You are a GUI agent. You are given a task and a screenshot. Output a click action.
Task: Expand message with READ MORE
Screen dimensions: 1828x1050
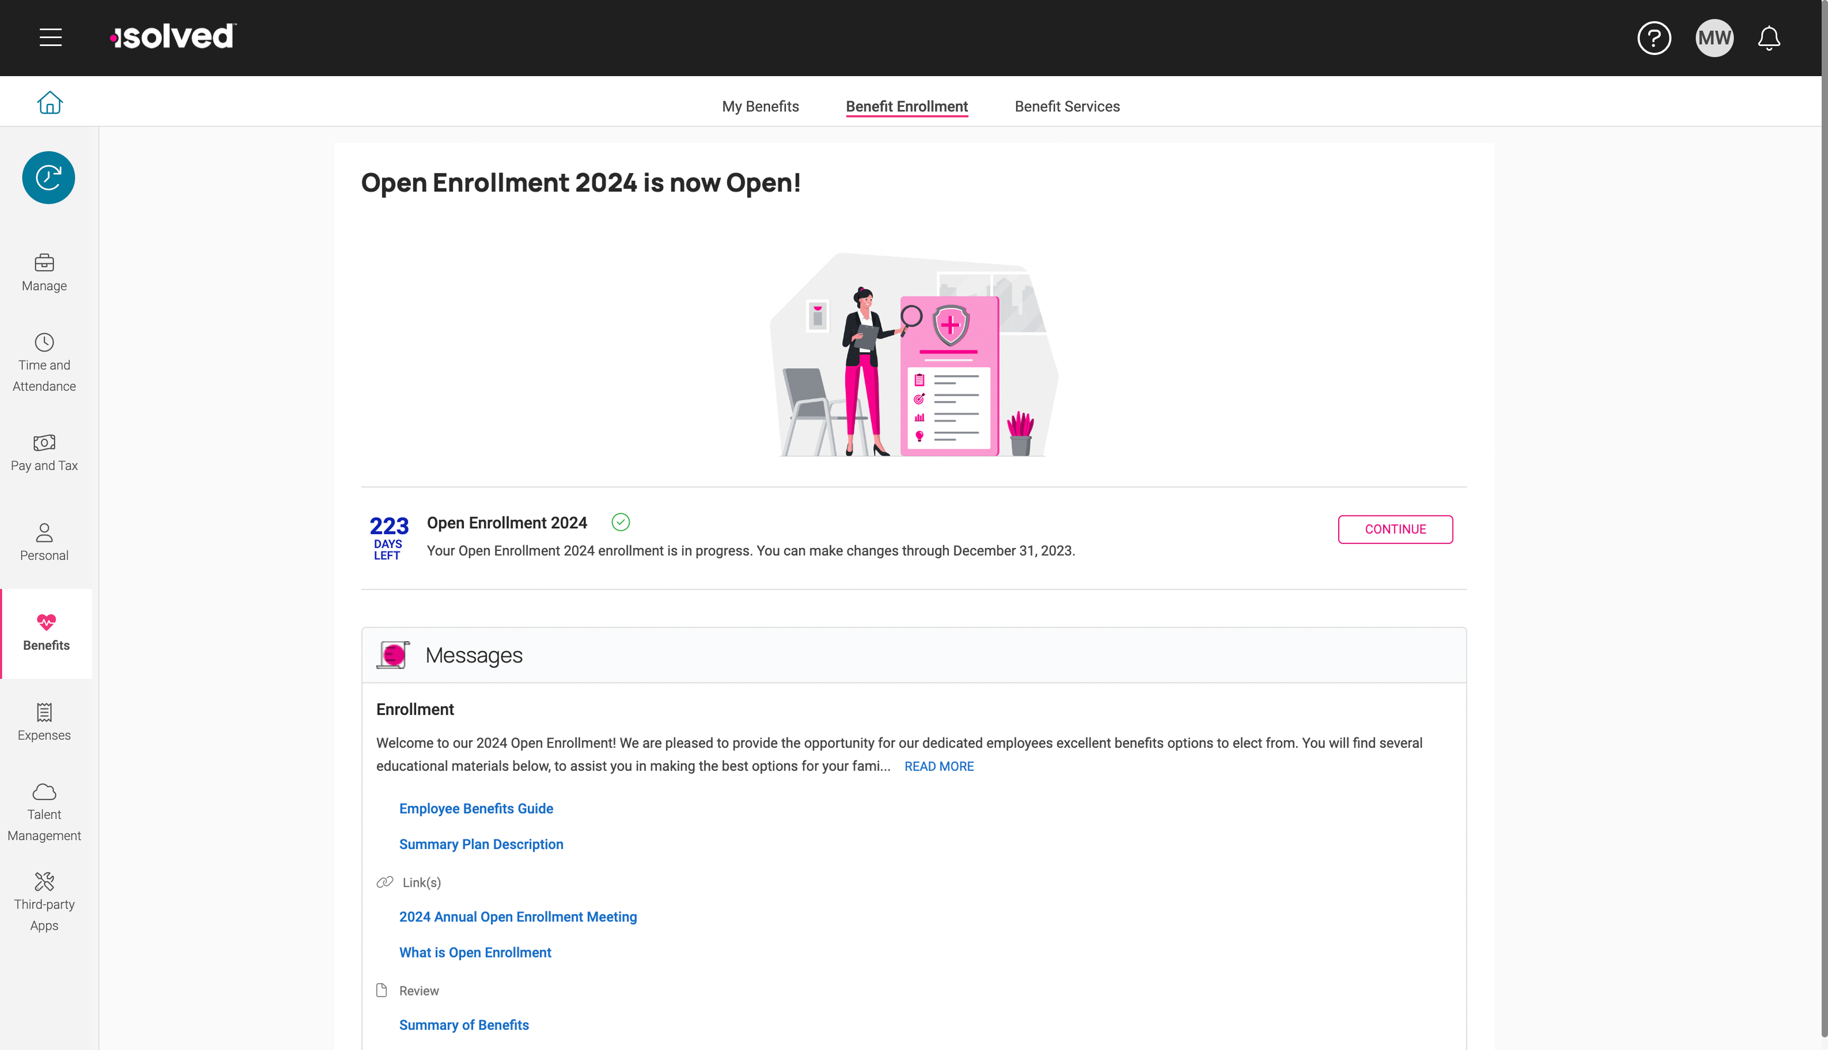[x=938, y=766]
